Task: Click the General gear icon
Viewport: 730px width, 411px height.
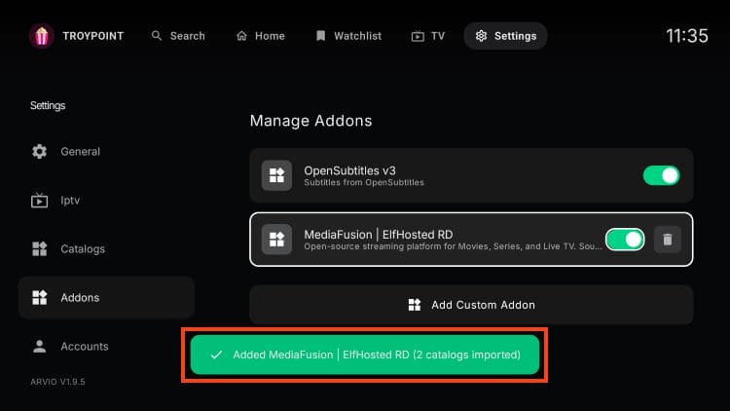Action: click(40, 151)
